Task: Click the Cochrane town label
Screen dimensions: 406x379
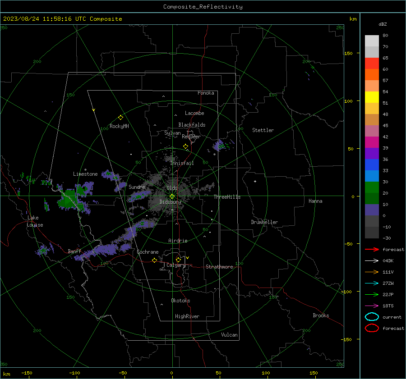Action: 148,252
